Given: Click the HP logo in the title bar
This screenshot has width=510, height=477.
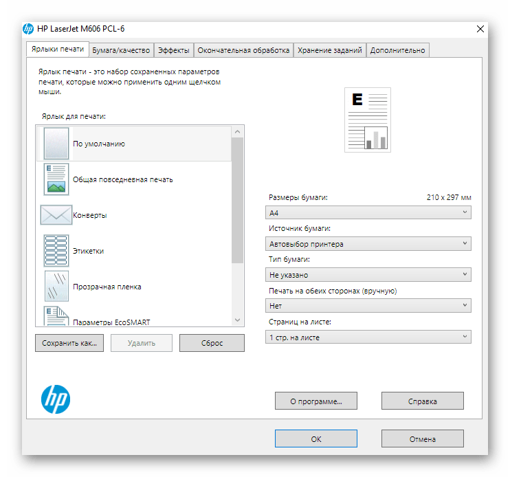Looking at the screenshot, I should point(28,29).
